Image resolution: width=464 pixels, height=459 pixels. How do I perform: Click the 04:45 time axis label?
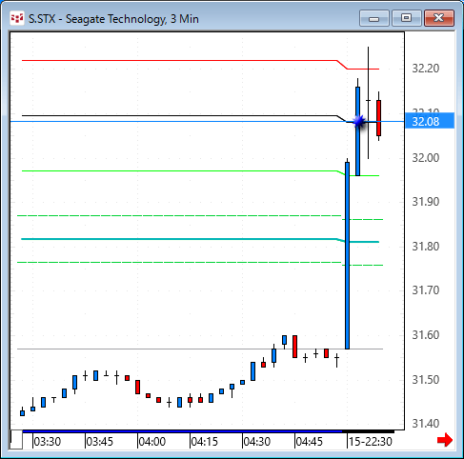[310, 442]
